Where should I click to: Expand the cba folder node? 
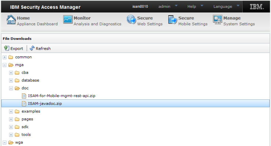(x=11, y=73)
